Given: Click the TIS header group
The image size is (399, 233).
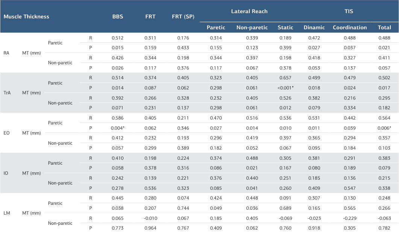Looking at the screenshot, I should point(349,11).
